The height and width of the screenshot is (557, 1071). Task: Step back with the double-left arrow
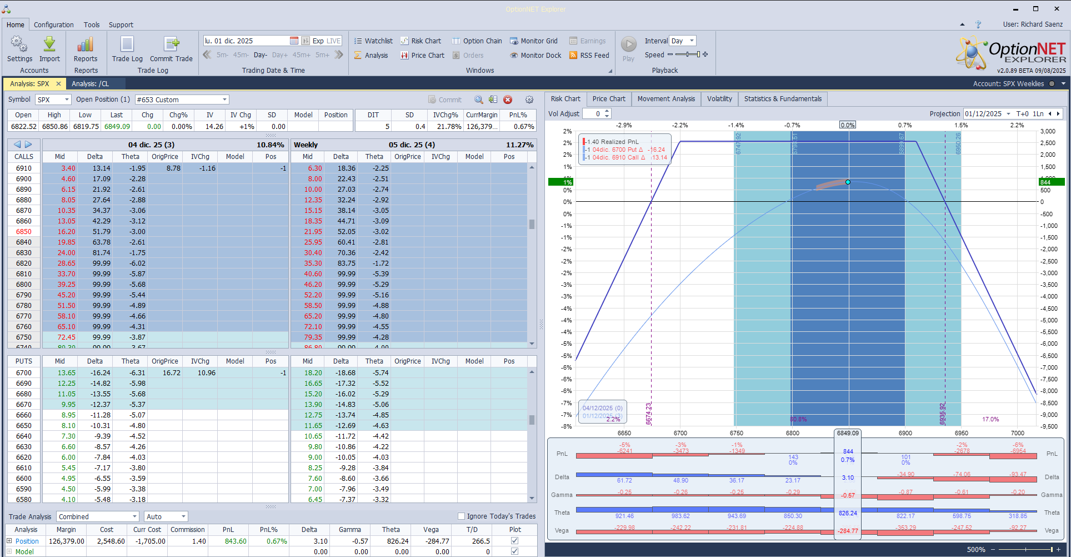point(207,54)
